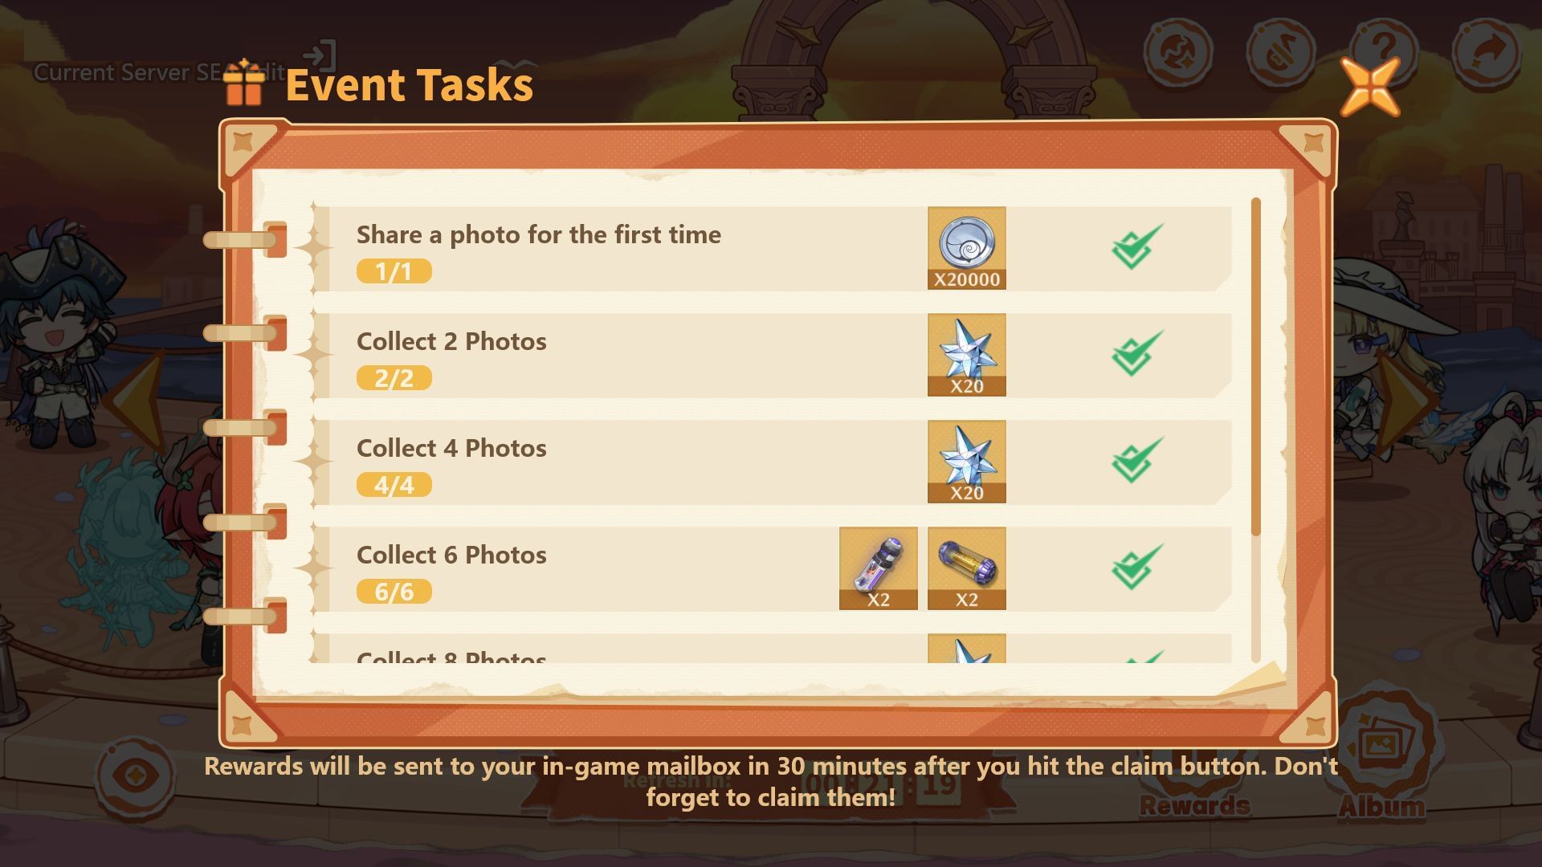Select the Collect 2 Photos crystal reward
This screenshot has height=867, width=1542.
966,355
